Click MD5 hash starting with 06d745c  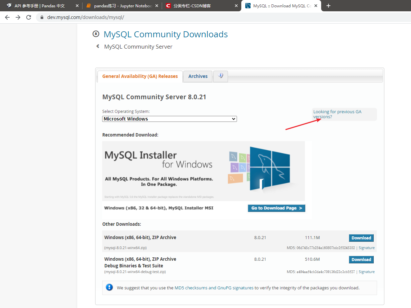[x=326, y=248]
